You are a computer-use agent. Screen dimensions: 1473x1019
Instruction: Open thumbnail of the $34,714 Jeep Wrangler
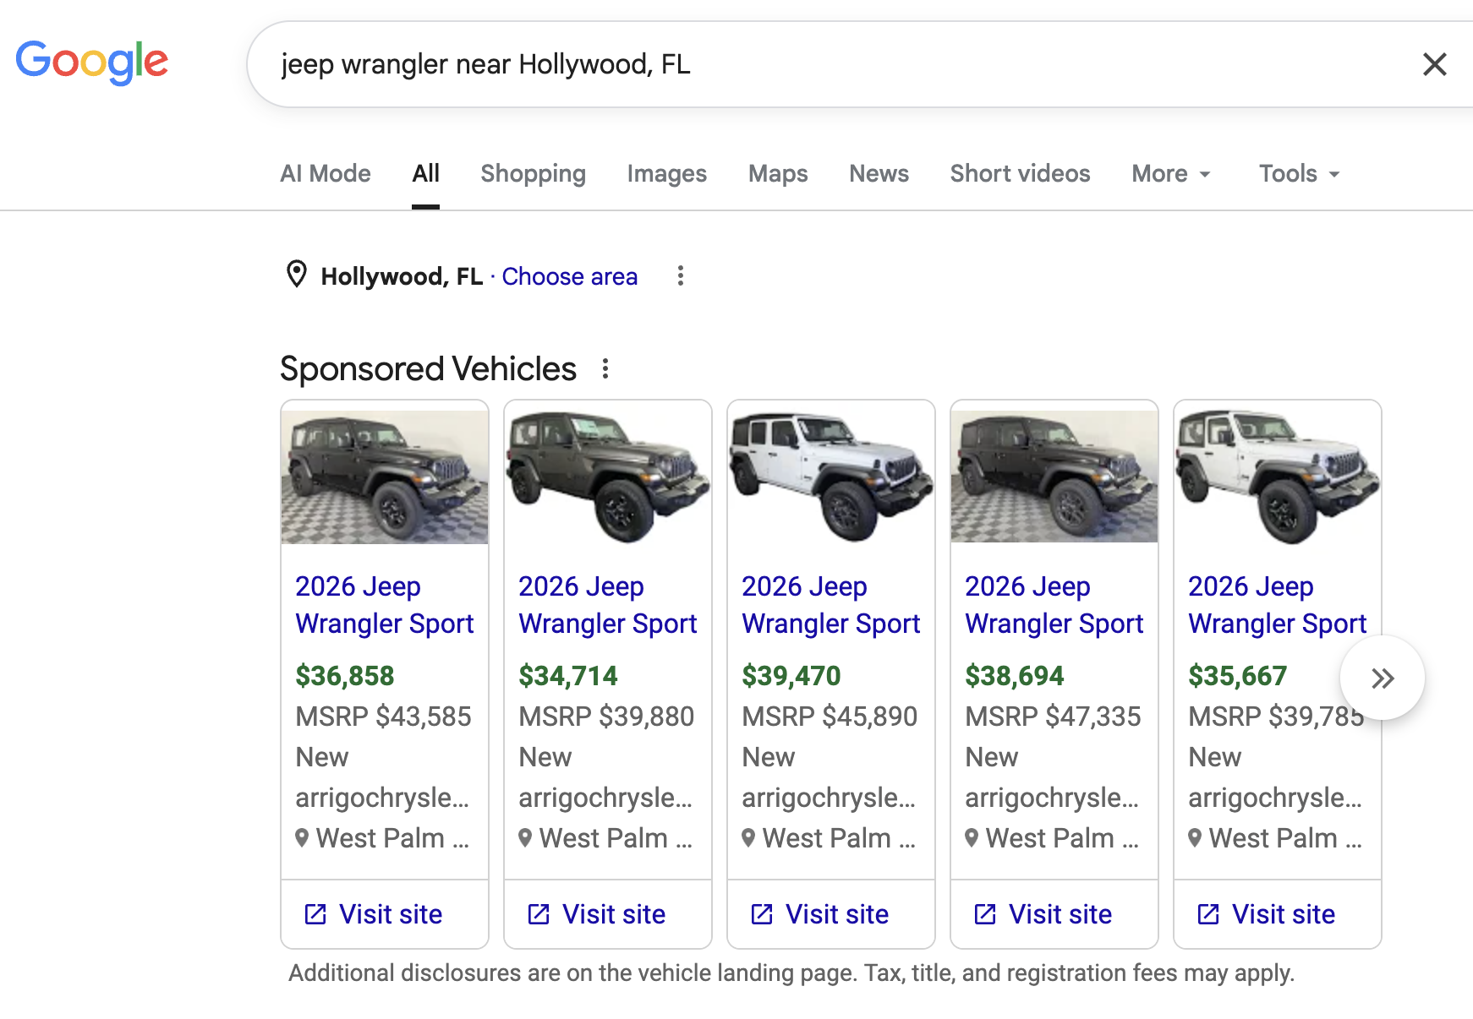608,477
